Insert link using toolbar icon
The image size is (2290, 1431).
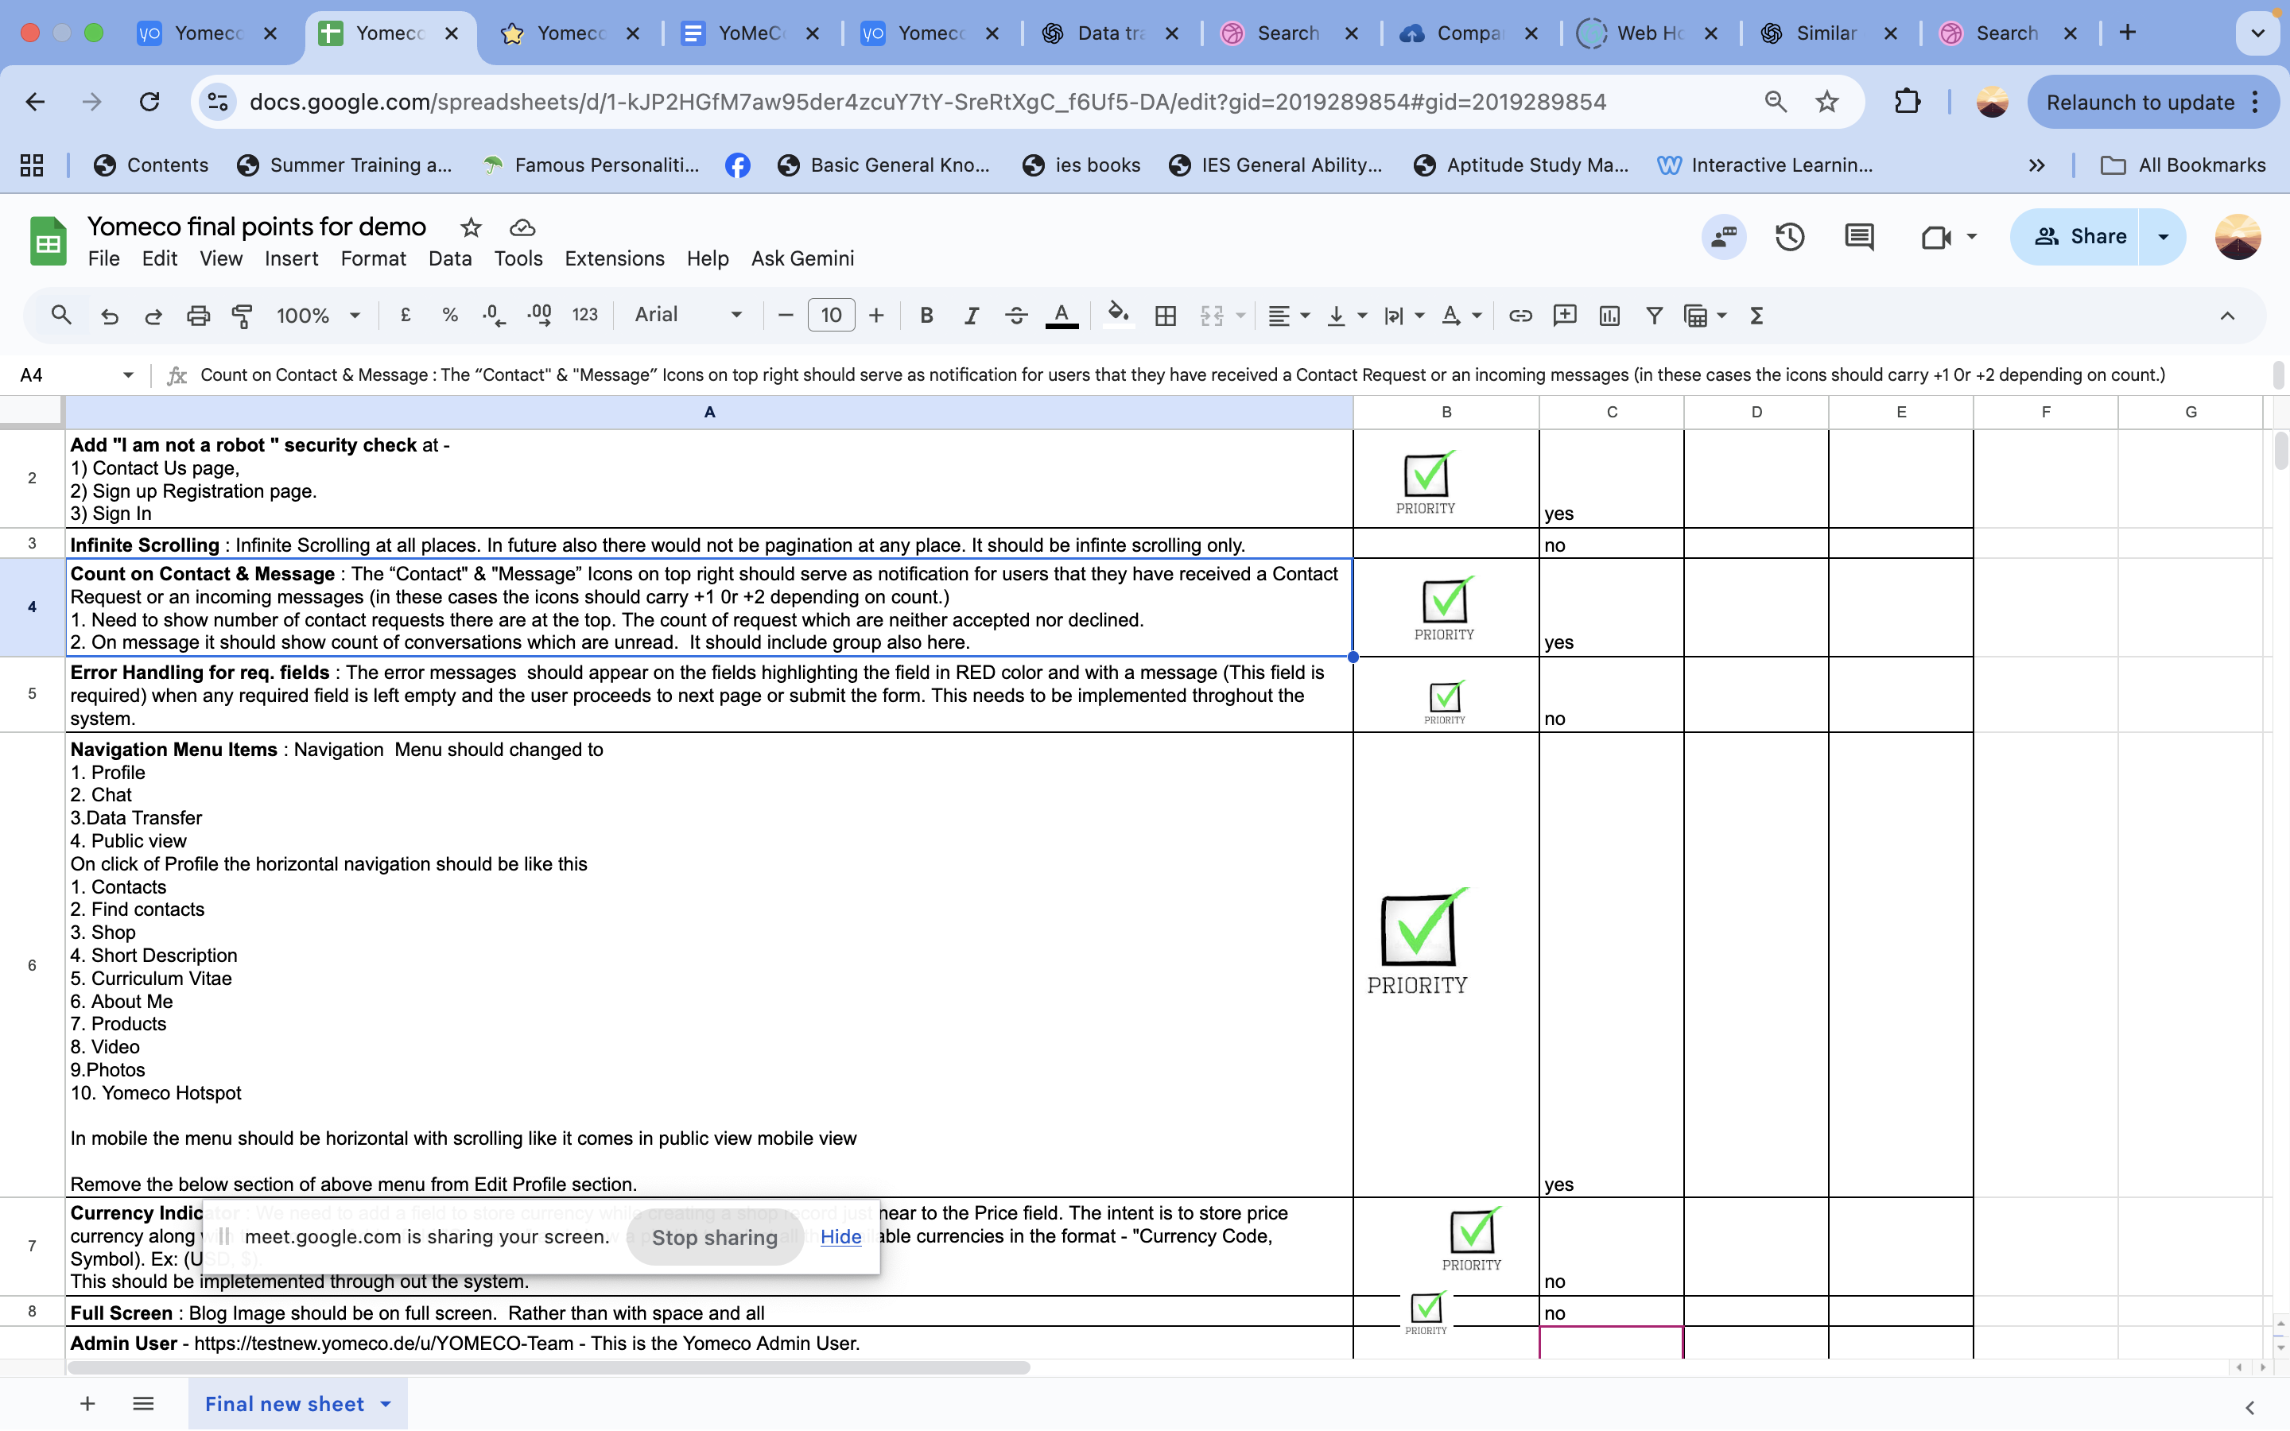click(x=1520, y=316)
